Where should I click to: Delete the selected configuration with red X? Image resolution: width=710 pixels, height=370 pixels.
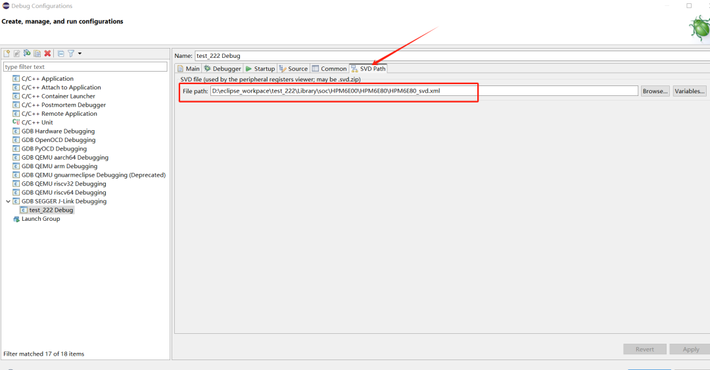(x=47, y=53)
